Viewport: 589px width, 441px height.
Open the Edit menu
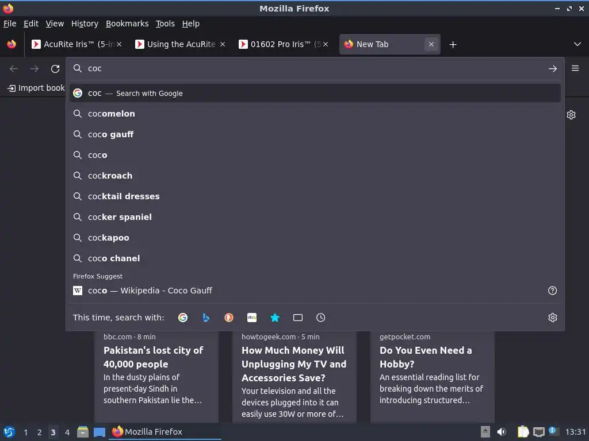click(31, 24)
